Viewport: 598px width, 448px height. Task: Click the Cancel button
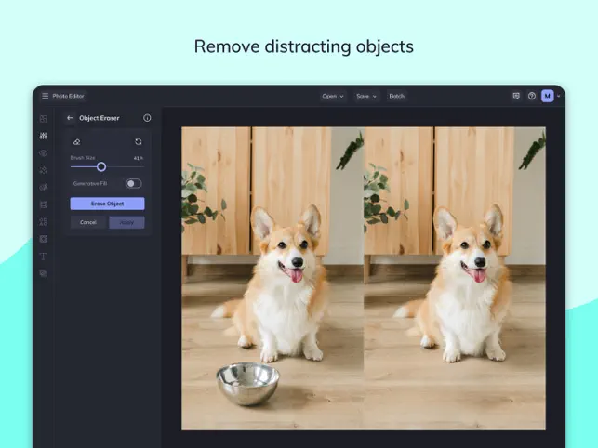tap(88, 222)
